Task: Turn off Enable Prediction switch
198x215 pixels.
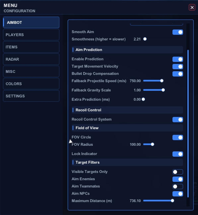Action: [x=178, y=59]
